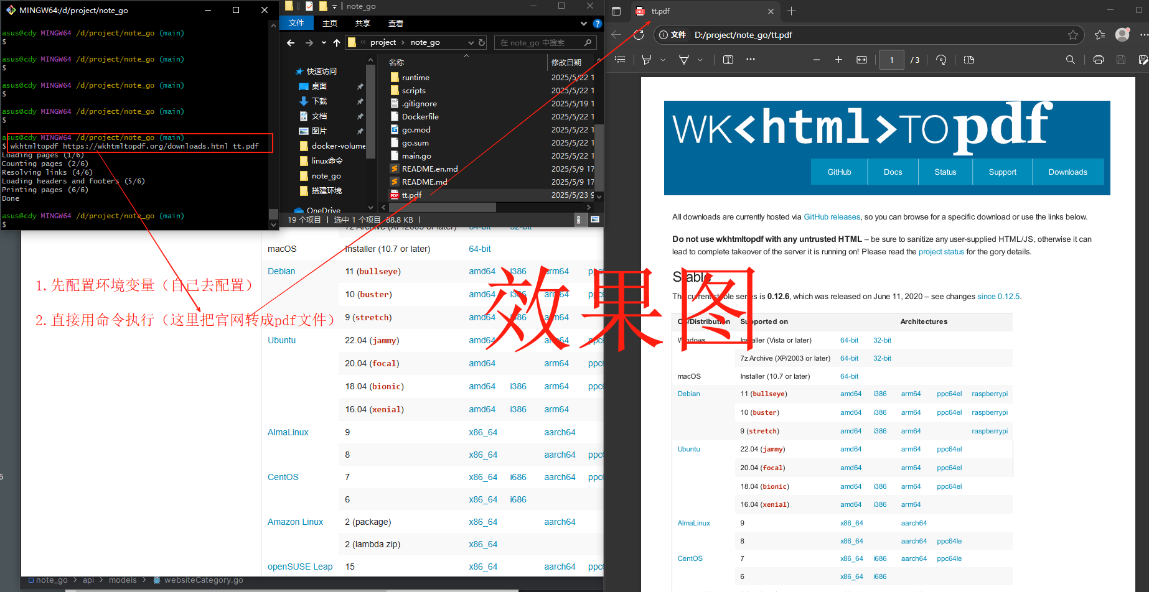This screenshot has height=592, width=1149.
Task: Open 下载 in Explorer quick access
Action: pos(319,101)
